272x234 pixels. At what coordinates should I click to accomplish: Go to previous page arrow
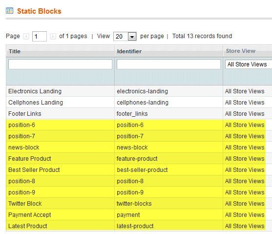pyautogui.click(x=26, y=37)
